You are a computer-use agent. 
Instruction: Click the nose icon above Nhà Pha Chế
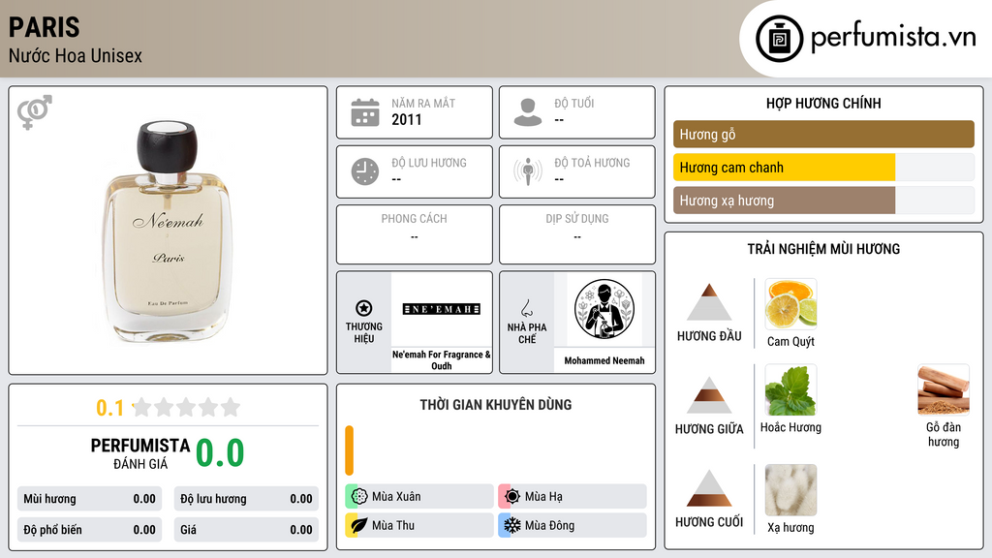pos(526,308)
